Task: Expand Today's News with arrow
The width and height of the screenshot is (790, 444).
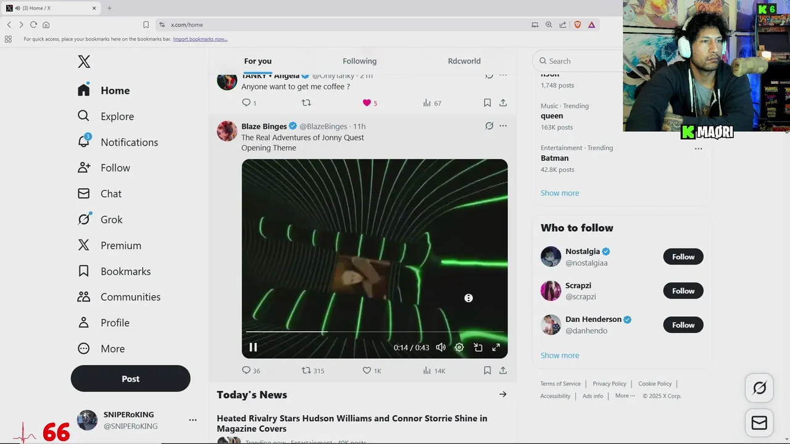Action: (502, 395)
